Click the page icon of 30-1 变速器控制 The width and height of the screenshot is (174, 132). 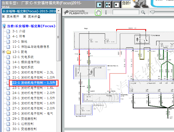[x=8, y=129]
